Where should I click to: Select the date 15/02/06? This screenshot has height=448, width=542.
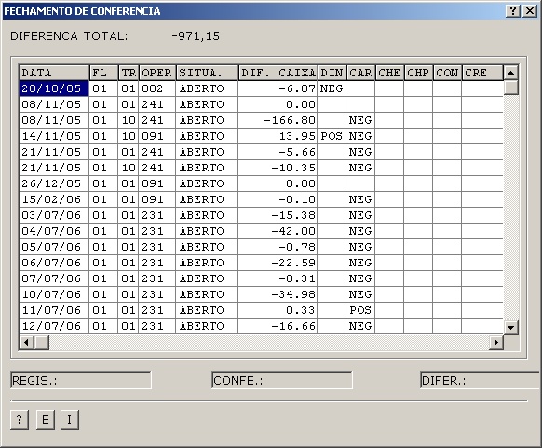(x=51, y=199)
